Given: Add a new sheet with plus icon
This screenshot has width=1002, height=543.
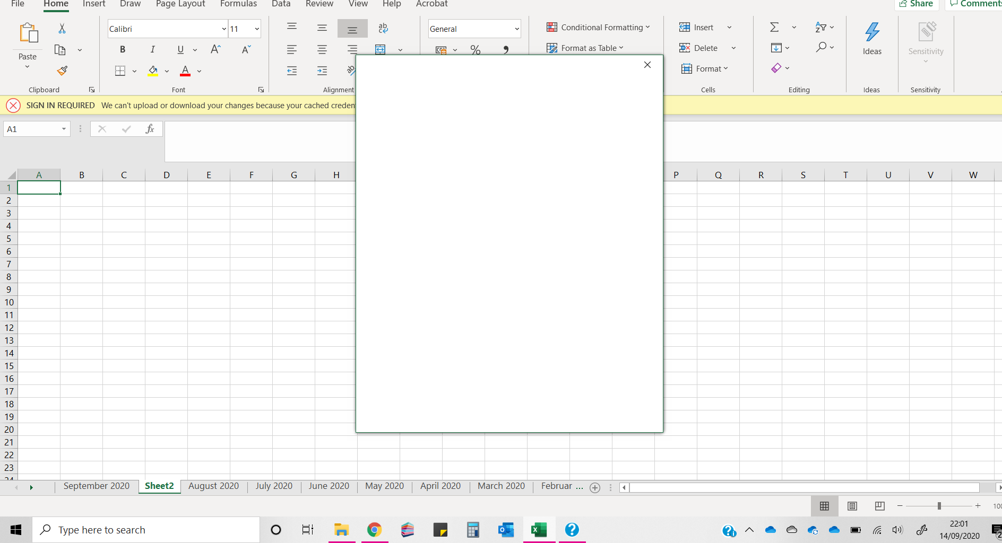Looking at the screenshot, I should (x=595, y=488).
